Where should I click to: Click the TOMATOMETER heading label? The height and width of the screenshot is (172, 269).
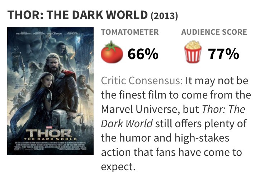point(130,32)
